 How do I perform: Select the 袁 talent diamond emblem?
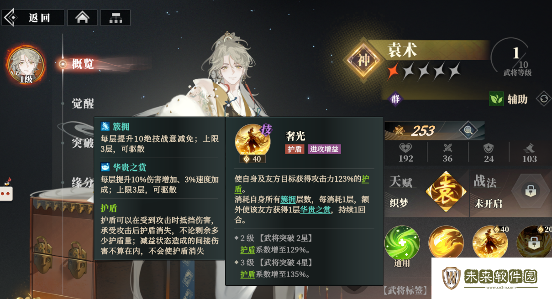pyautogui.click(x=443, y=192)
